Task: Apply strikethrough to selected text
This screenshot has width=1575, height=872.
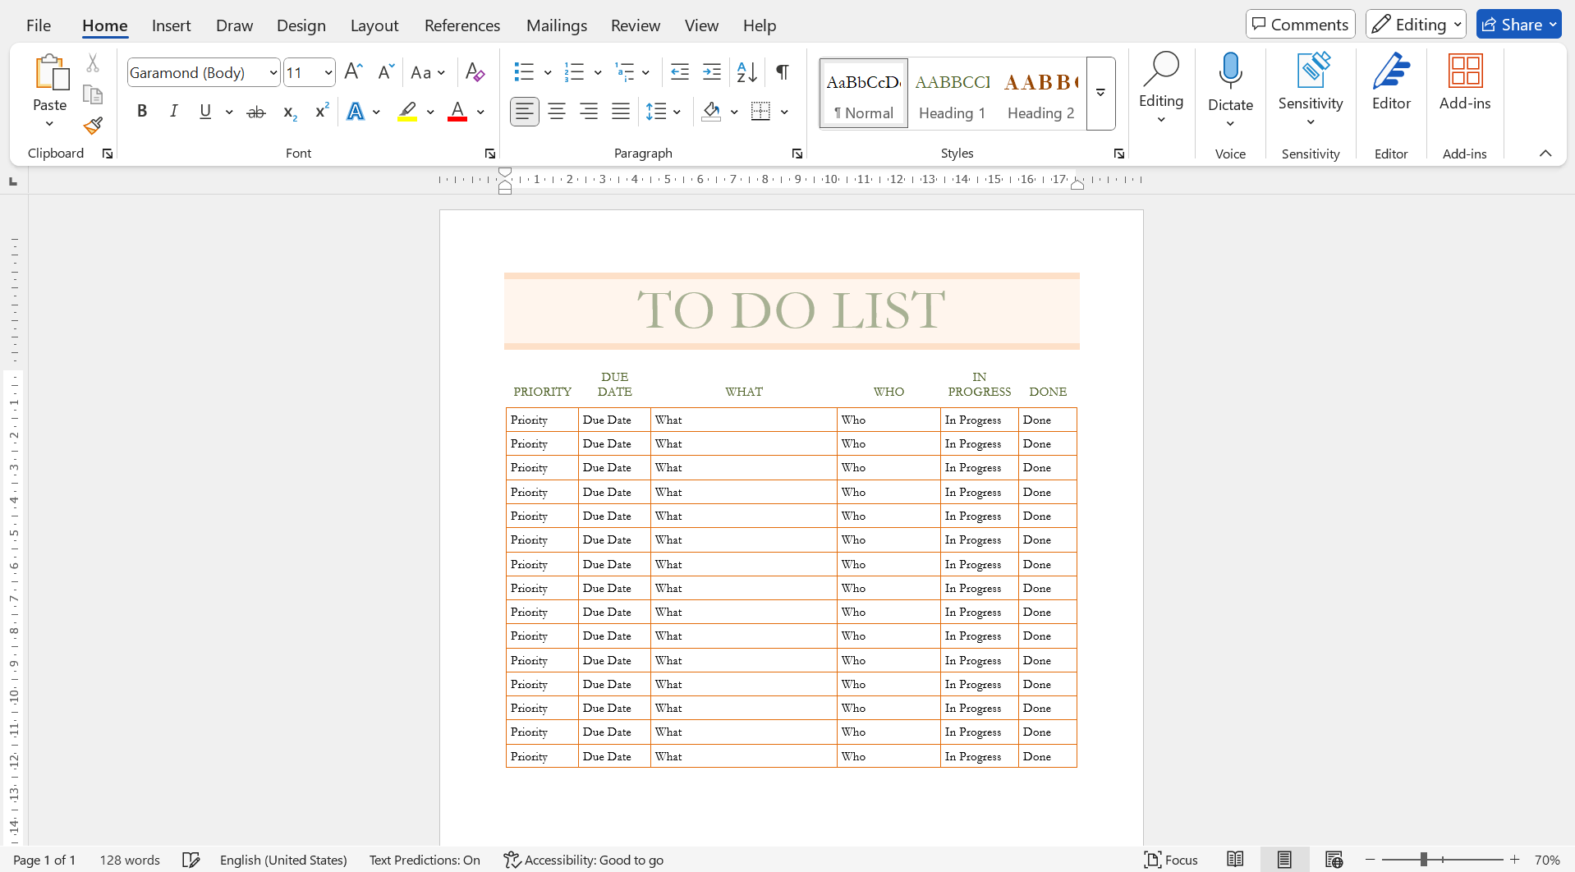Action: 255,111
